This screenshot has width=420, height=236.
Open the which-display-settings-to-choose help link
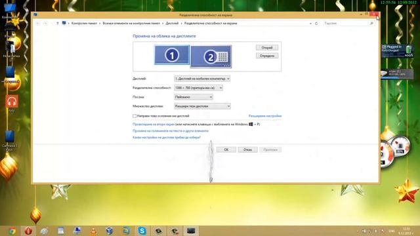pyautogui.click(x=166, y=137)
